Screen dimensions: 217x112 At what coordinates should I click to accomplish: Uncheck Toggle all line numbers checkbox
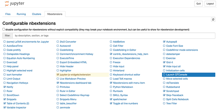(x=111, y=103)
